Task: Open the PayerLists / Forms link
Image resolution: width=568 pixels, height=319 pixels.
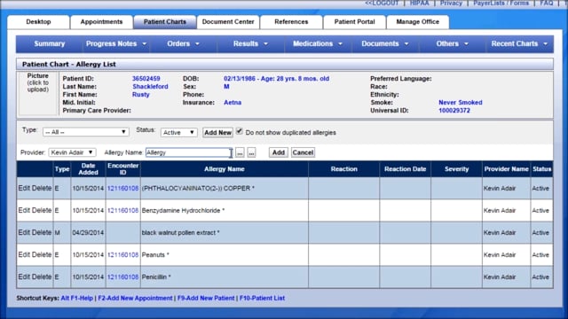Action: pos(501,3)
